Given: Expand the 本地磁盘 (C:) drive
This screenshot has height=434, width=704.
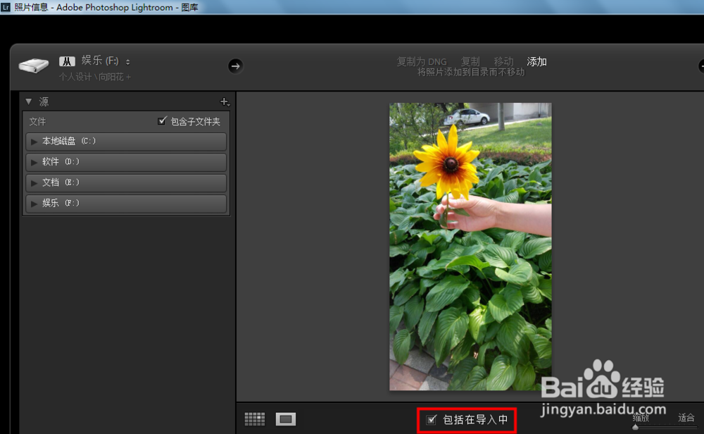Looking at the screenshot, I should (34, 142).
